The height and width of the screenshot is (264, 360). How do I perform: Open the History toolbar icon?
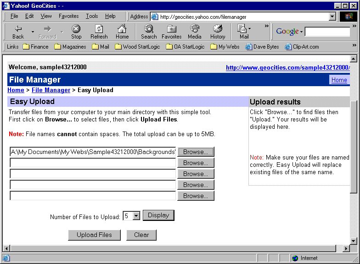[218, 32]
